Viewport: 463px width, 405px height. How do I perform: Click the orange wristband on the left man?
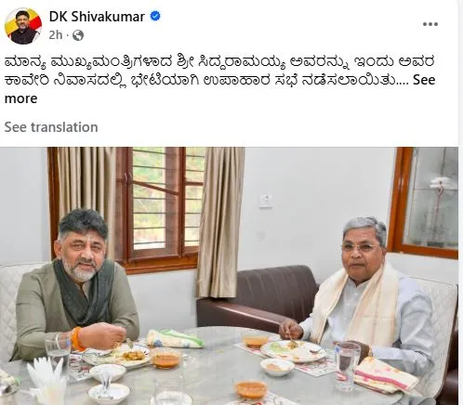76,339
